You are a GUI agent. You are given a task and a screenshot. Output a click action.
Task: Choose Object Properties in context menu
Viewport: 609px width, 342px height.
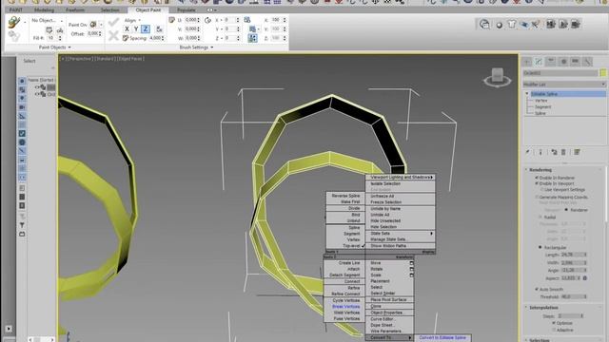click(386, 313)
